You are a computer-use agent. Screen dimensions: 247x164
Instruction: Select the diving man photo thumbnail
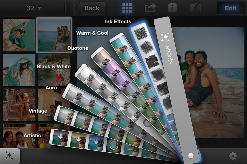[x=19, y=35]
